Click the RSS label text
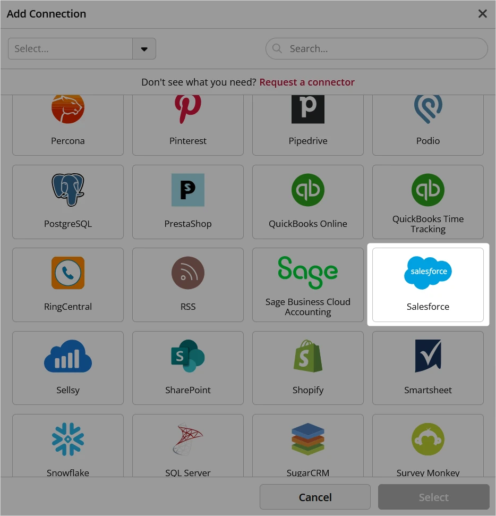Image resolution: width=496 pixels, height=516 pixels. tap(188, 307)
